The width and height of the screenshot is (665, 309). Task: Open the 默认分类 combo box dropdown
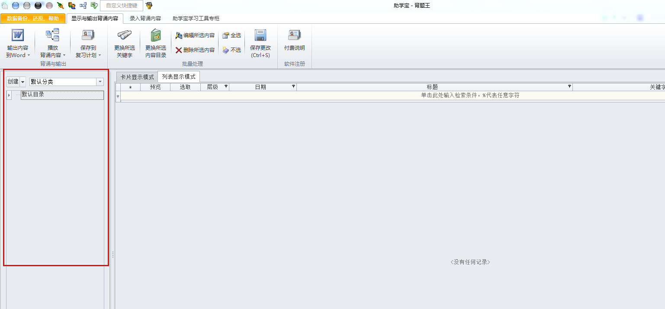(x=100, y=82)
